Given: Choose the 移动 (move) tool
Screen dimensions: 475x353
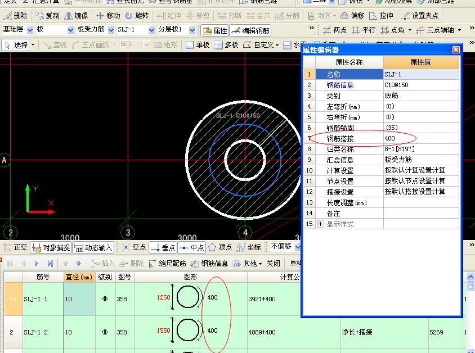Looking at the screenshot, I should pyautogui.click(x=108, y=15).
